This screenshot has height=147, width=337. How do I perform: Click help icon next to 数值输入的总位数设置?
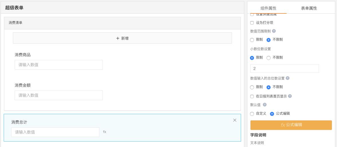287,78
